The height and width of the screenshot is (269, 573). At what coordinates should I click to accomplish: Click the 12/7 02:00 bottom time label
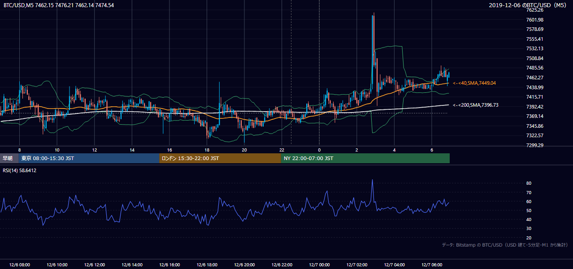[357, 265]
